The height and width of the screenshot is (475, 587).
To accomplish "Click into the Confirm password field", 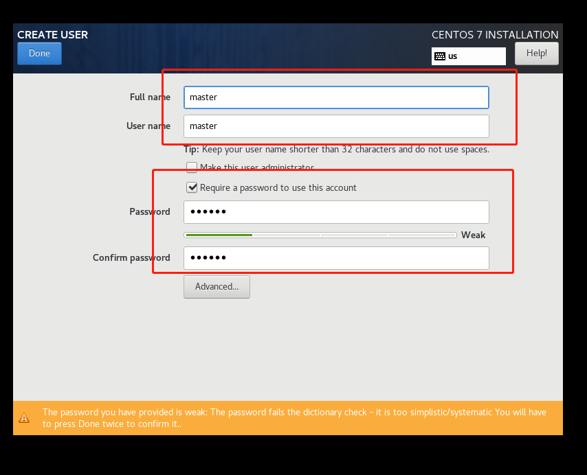I will [336, 258].
